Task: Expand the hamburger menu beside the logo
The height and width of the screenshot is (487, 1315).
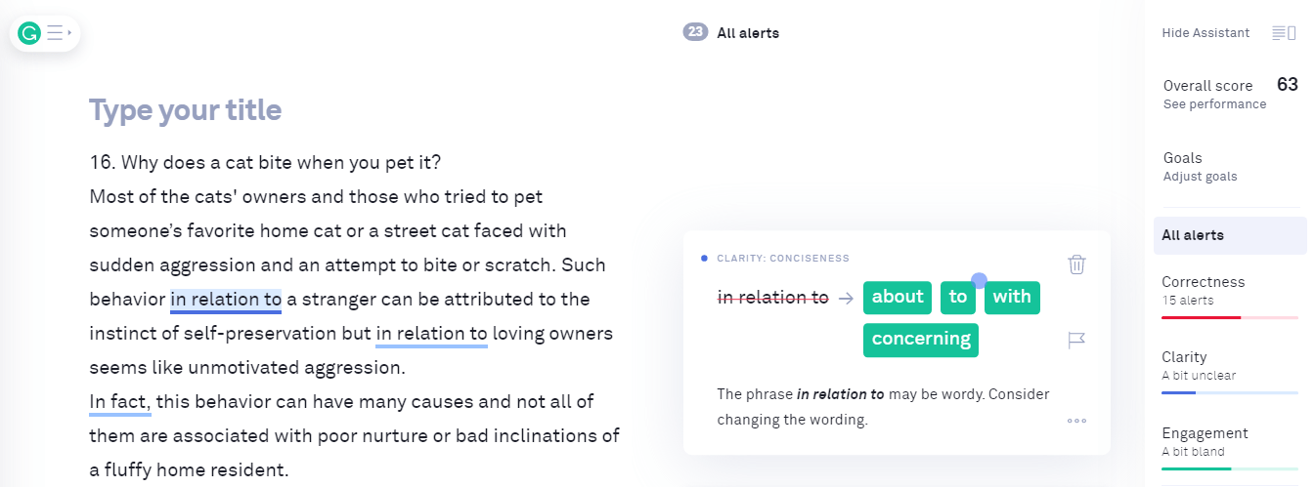Action: (59, 34)
